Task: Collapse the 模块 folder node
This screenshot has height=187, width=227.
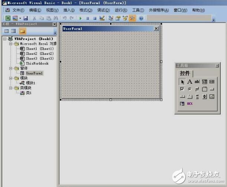Action: pos(10,78)
